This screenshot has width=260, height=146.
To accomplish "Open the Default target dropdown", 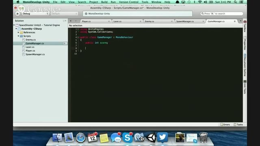I will 64,13.
